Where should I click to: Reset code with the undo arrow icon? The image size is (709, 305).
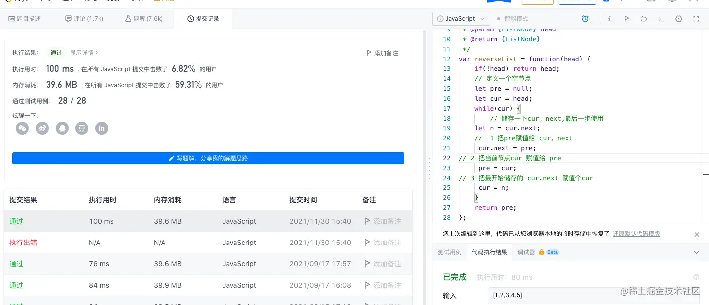tap(644, 19)
